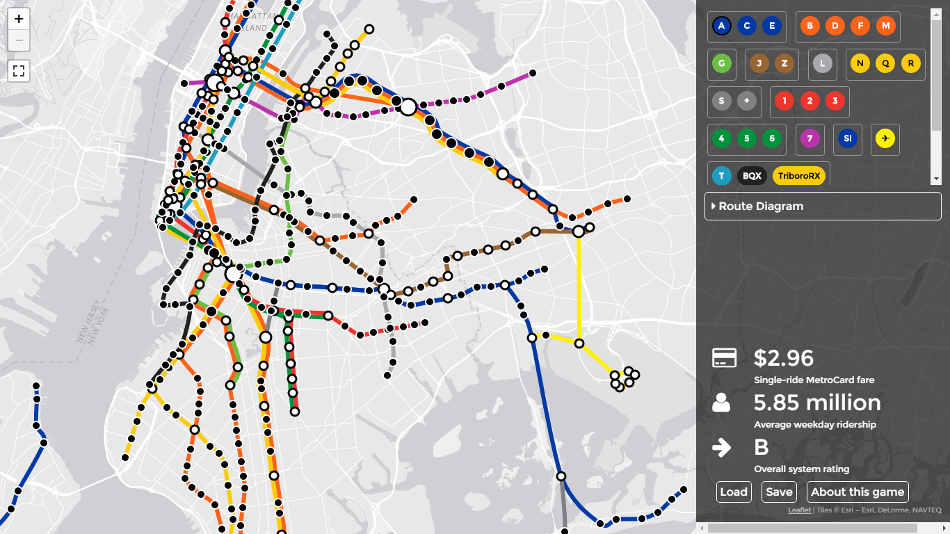
Task: Open the About this game dialog
Action: pos(857,492)
